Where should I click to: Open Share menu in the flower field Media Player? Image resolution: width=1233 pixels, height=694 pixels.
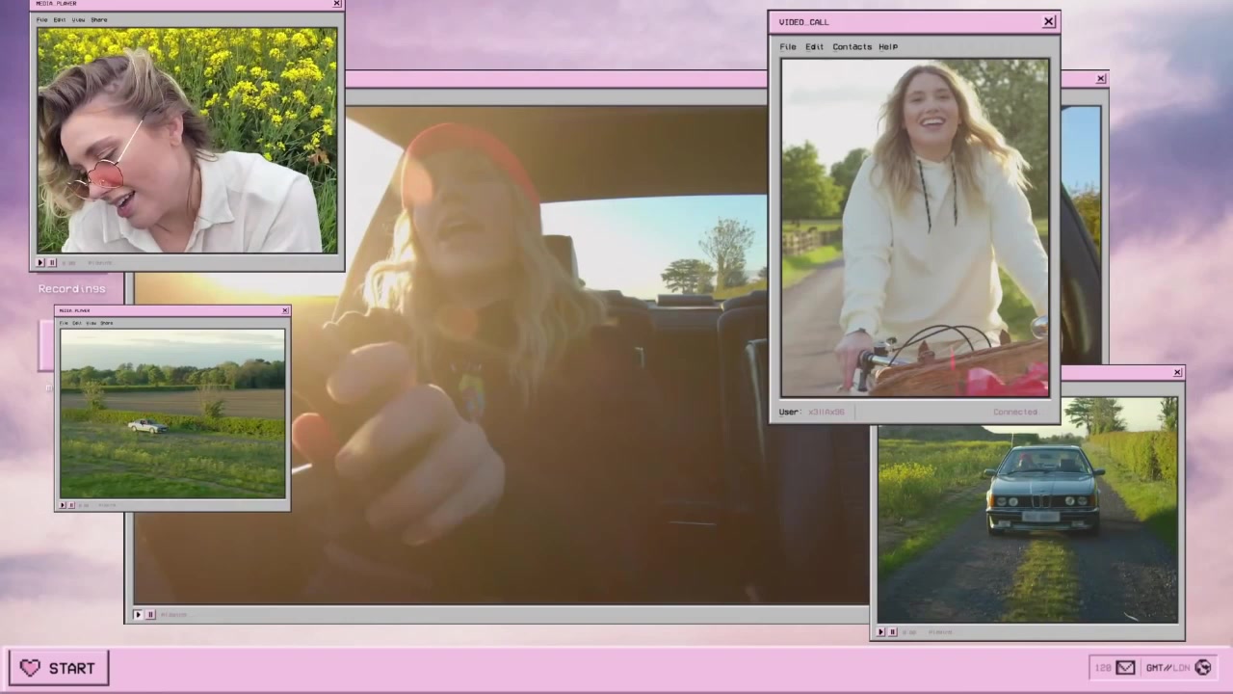[99, 19]
